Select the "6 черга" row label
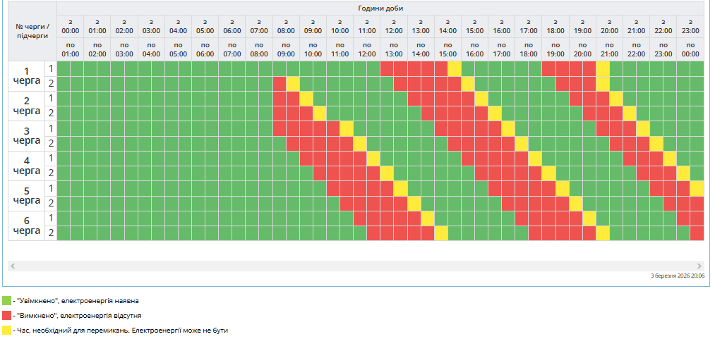 27,226
